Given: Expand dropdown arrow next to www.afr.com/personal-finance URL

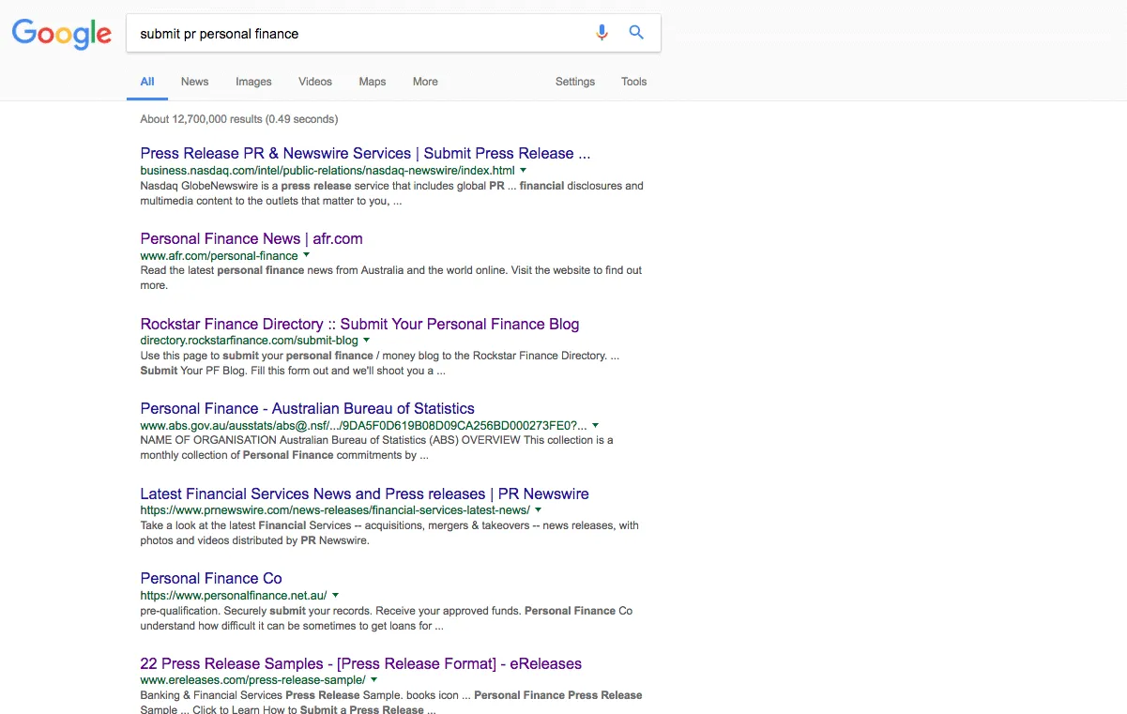Looking at the screenshot, I should [306, 255].
